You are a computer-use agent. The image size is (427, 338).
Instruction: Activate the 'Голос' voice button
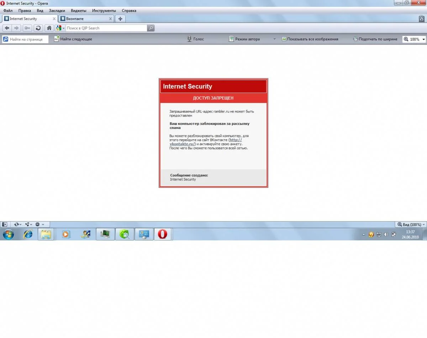click(x=196, y=39)
